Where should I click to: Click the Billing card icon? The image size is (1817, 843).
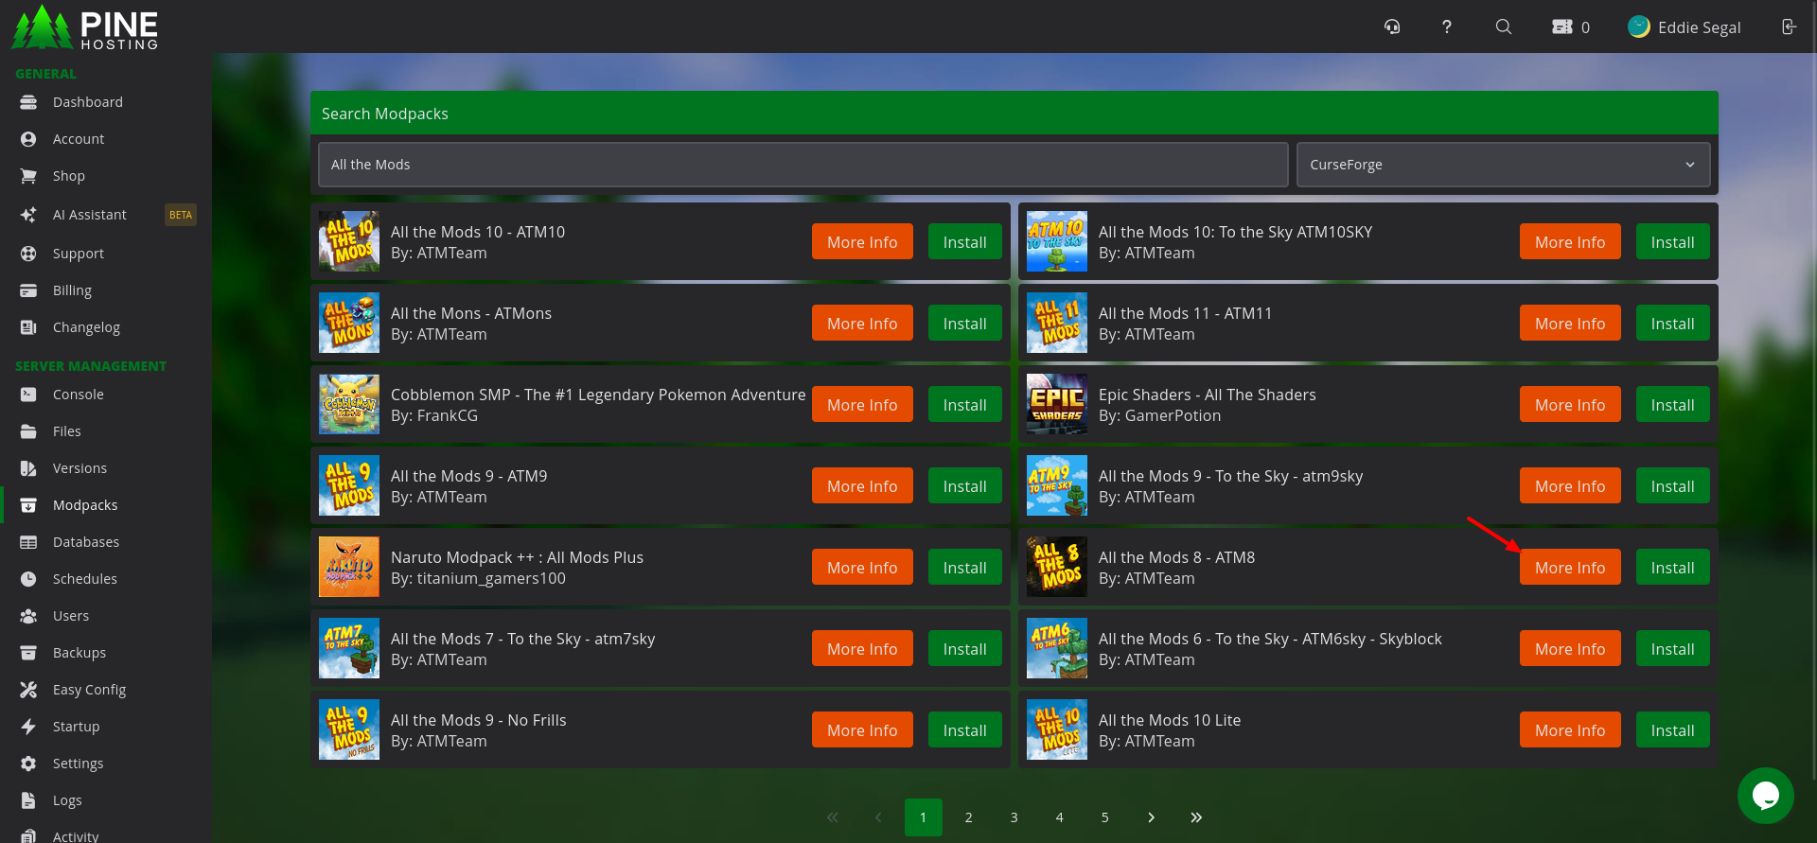(x=28, y=290)
